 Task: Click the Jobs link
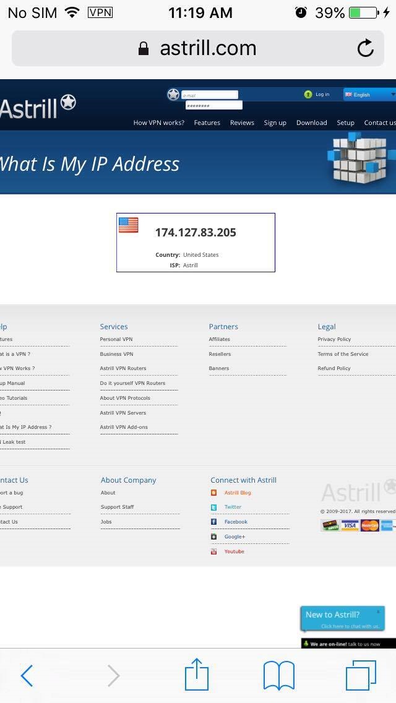tap(106, 522)
